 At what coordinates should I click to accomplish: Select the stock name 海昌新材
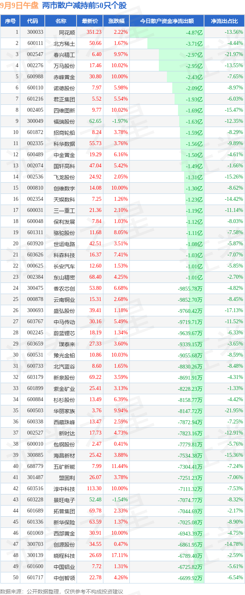click(64, 455)
